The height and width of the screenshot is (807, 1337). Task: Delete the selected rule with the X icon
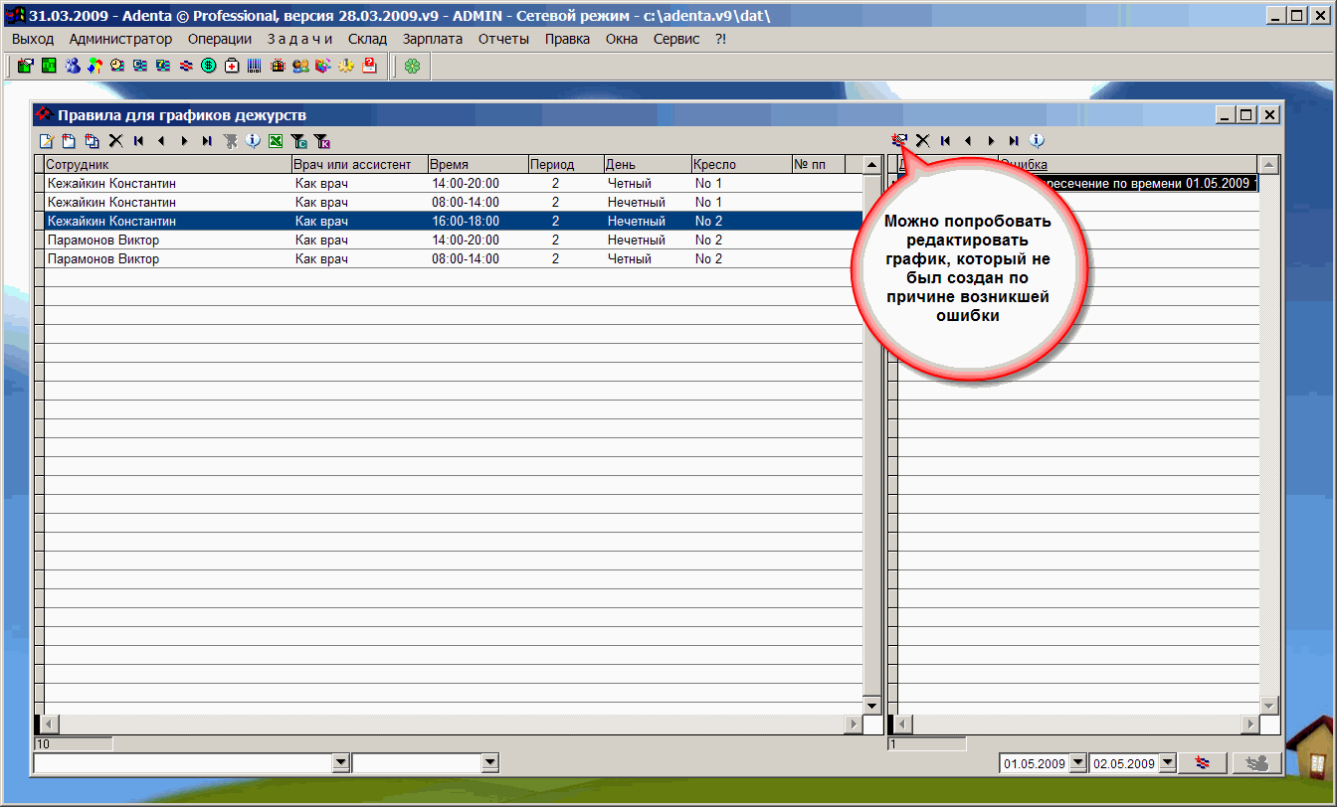coord(115,141)
